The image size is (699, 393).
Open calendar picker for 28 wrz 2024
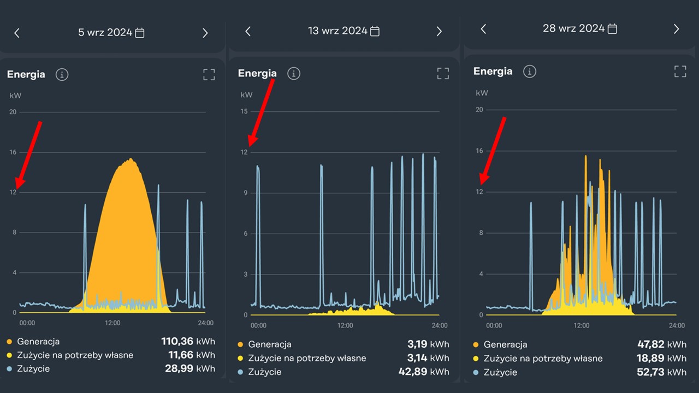[612, 29]
